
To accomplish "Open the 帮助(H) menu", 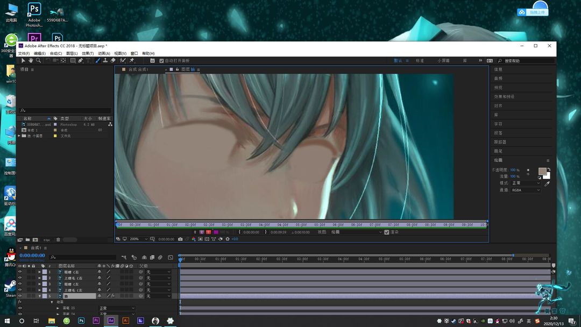I will coord(148,54).
